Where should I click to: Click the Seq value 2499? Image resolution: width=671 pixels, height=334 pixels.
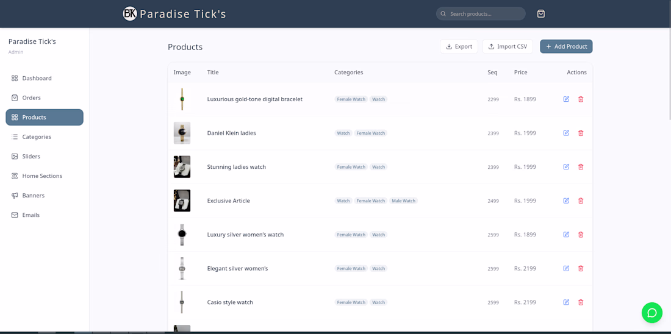tap(493, 201)
